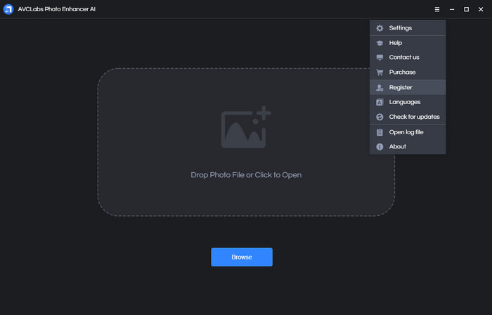This screenshot has width=492, height=315.
Task: Open the hamburger menu icon
Action: tap(437, 9)
